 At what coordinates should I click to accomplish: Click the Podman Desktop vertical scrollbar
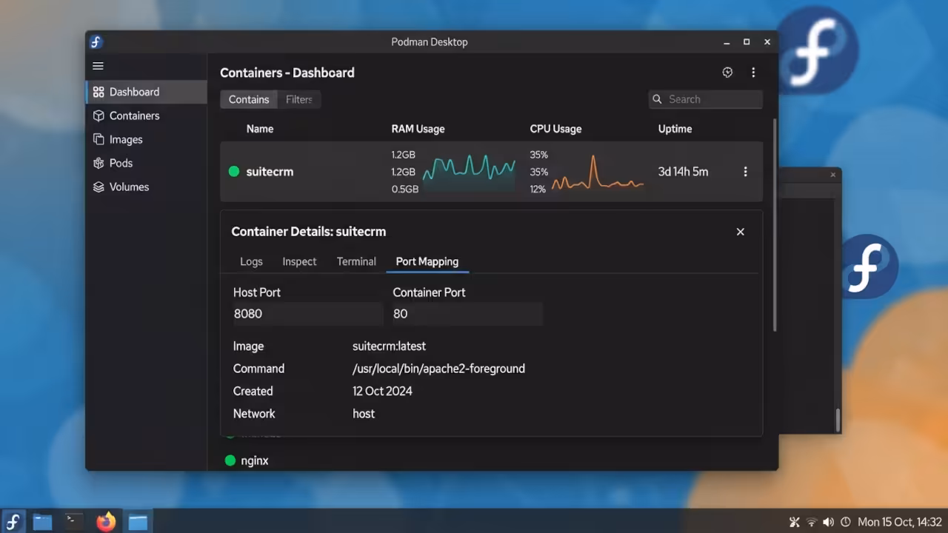coord(775,224)
